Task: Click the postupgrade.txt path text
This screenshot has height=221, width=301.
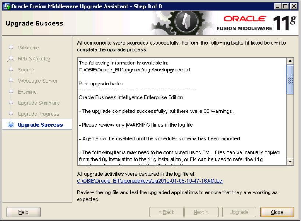Action: pyautogui.click(x=134, y=70)
